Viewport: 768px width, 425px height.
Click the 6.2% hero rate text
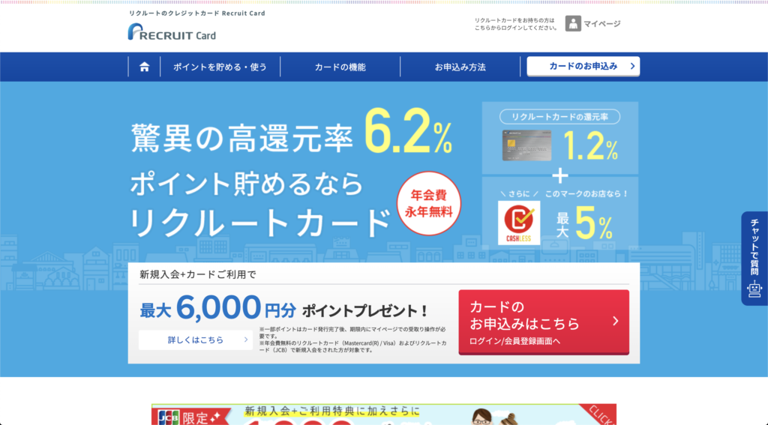pyautogui.click(x=408, y=132)
